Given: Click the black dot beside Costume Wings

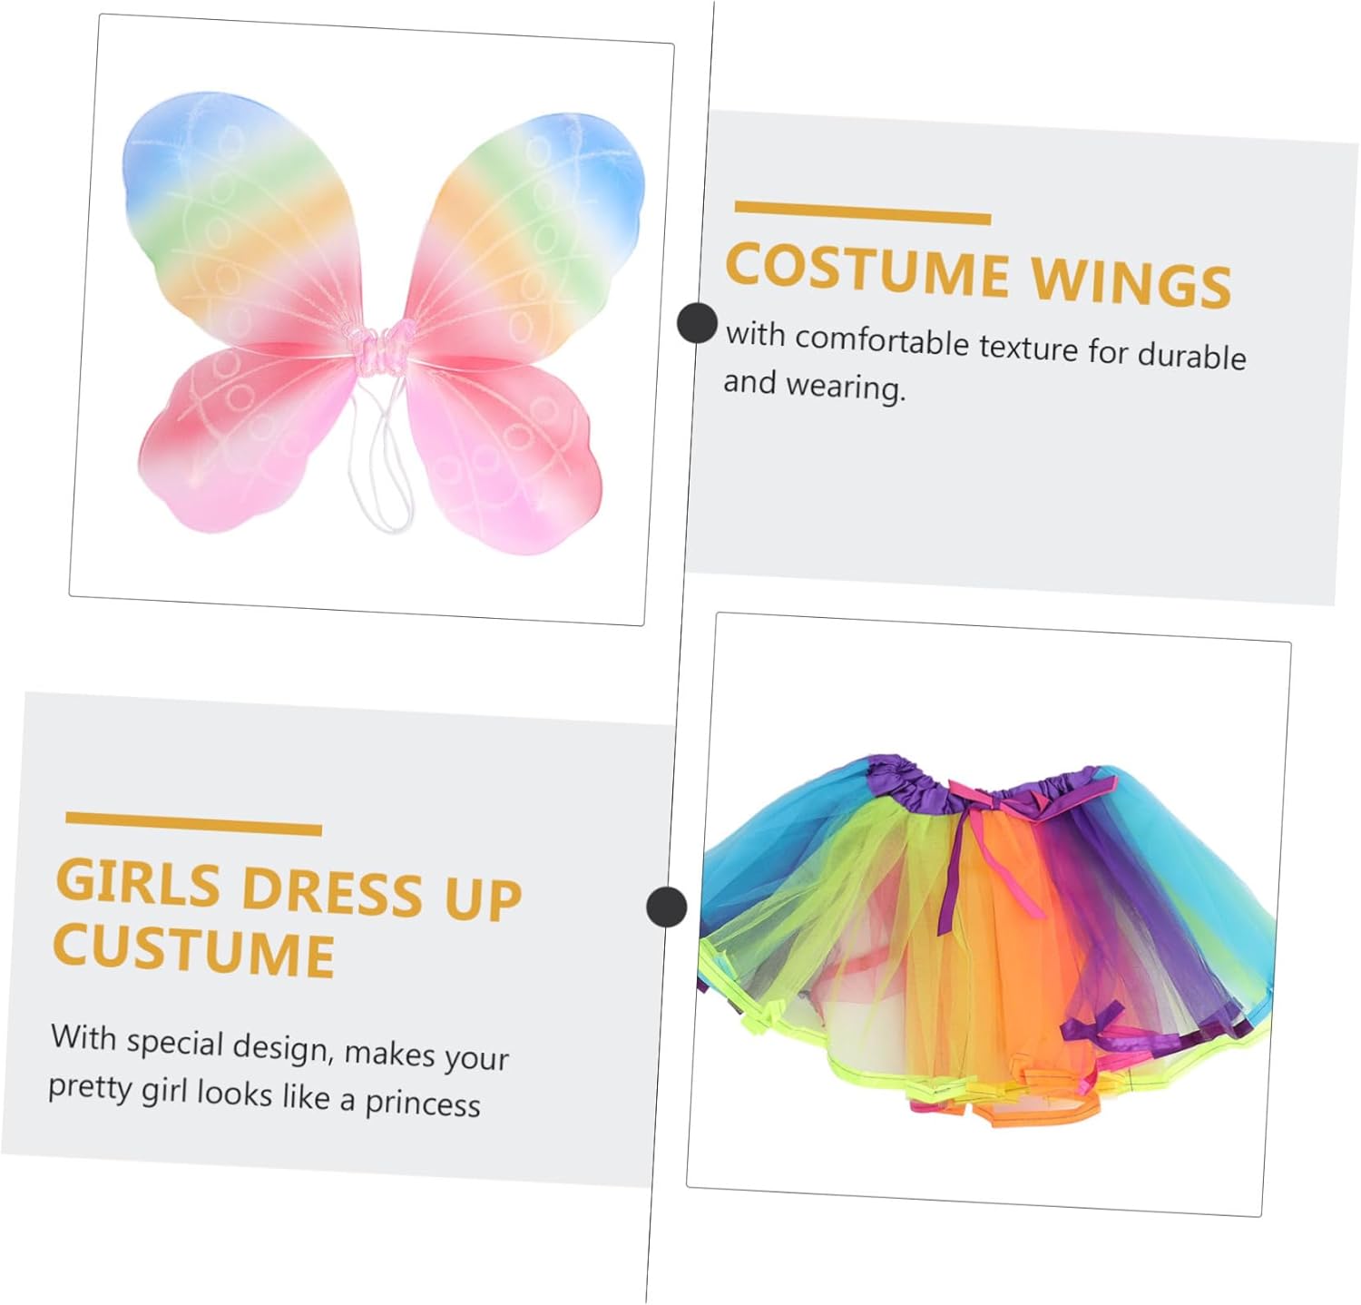Looking at the screenshot, I should pyautogui.click(x=698, y=322).
